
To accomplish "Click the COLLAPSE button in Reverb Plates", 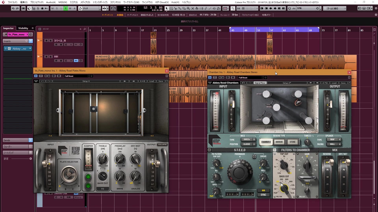I will (x=163, y=144).
